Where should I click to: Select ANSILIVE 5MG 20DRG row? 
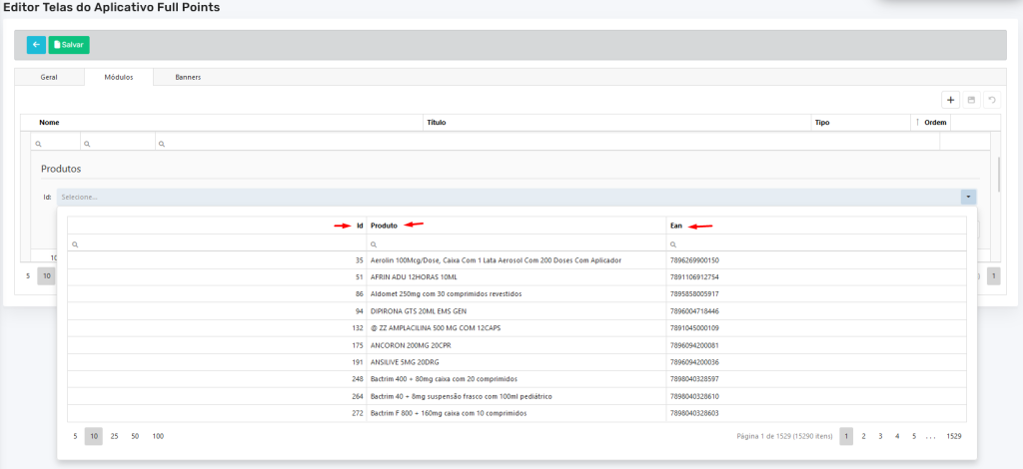coord(516,362)
